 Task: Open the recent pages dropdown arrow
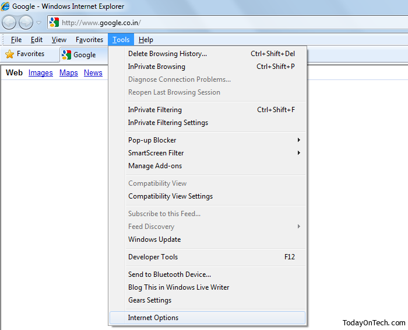click(39, 23)
